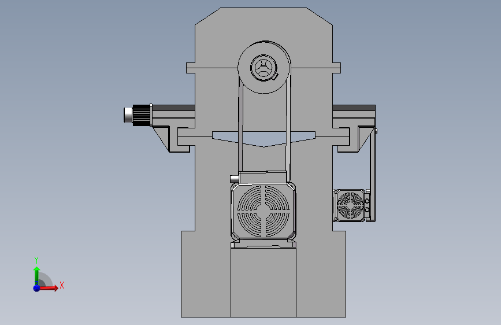Click the red X axis arrow of the triad

pos(49,288)
